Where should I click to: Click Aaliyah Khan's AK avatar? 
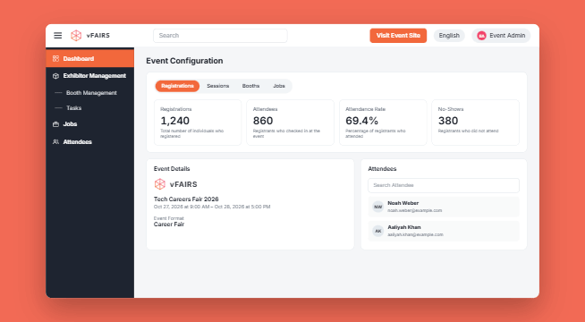pos(378,231)
